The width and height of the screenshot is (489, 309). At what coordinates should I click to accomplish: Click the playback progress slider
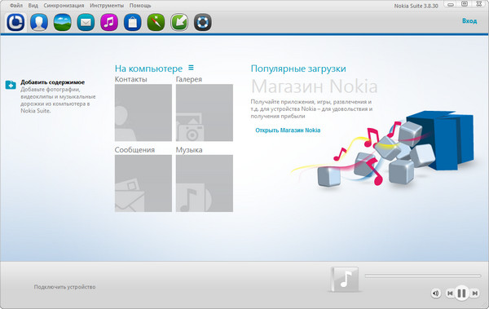point(423,276)
